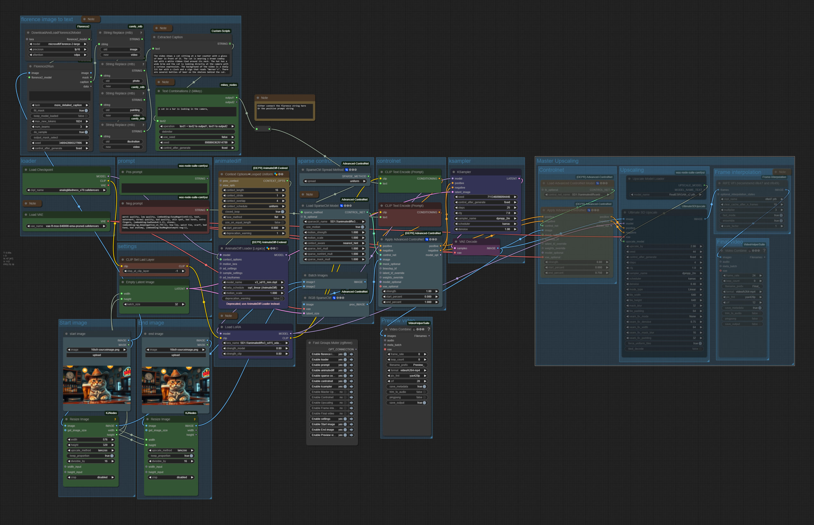The width and height of the screenshot is (814, 525).
Task: Click help icon on End image Resize Image node
Action: [195, 419]
